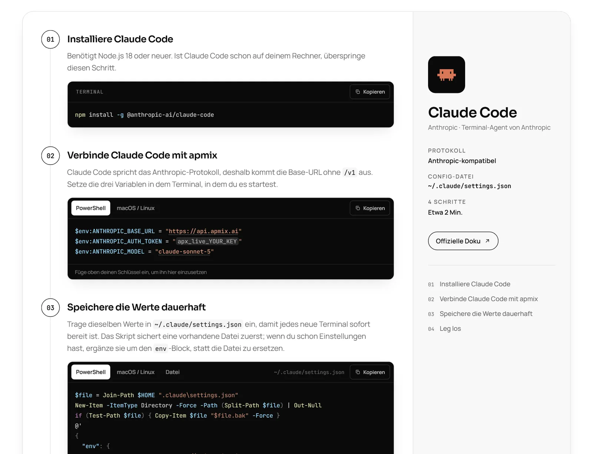This screenshot has height=454, width=593.
Task: Click the 'Füge oben deinen Schlüssel ein' hint
Action: 141,272
